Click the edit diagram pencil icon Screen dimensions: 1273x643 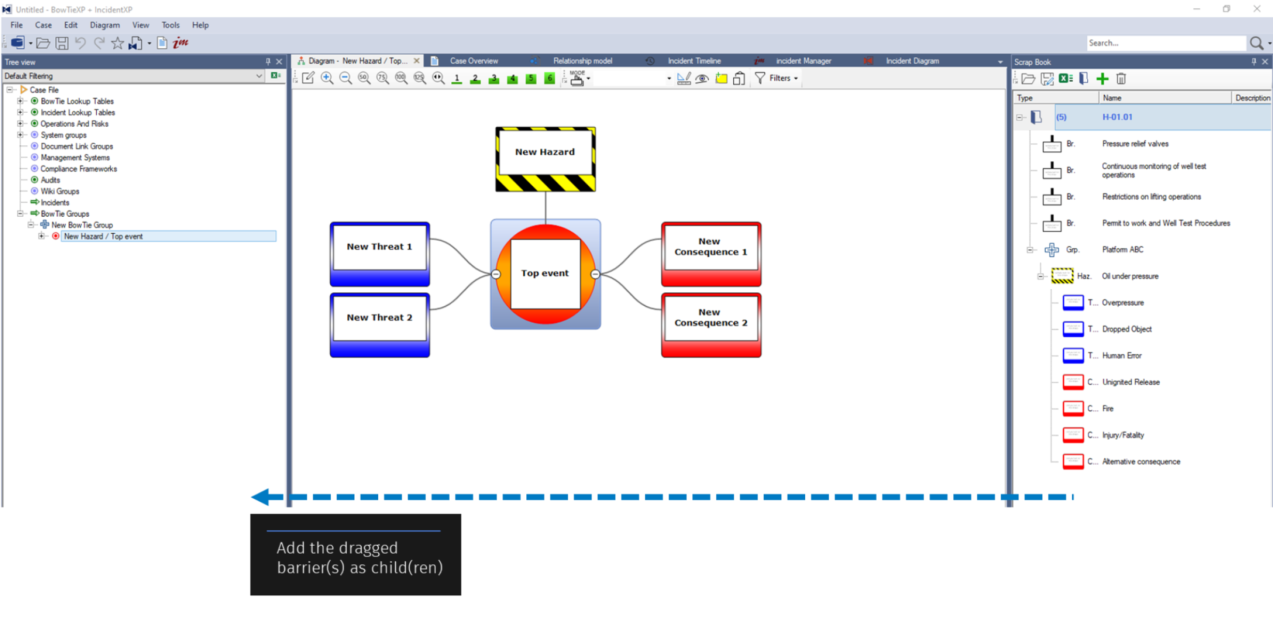point(308,78)
